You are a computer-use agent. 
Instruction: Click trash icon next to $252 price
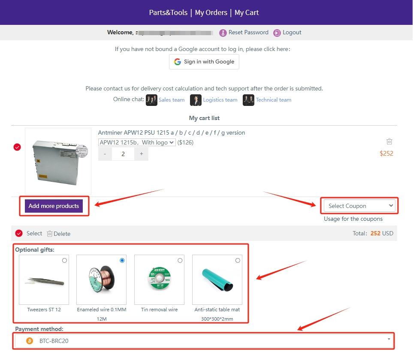(389, 141)
